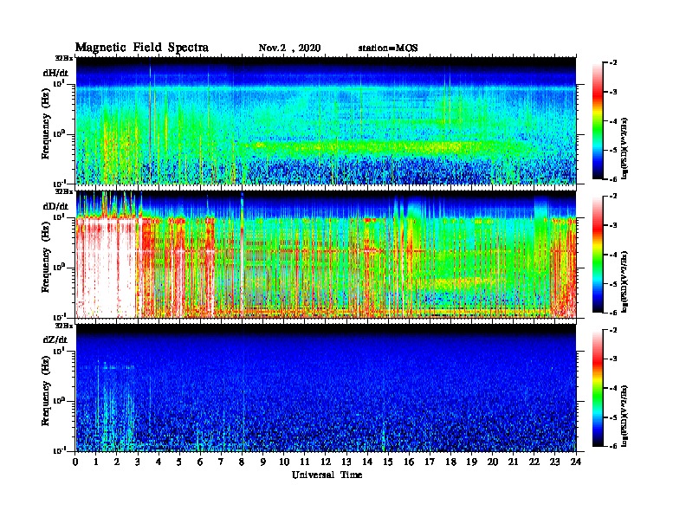Click log(PSD) units label beside dD/dt color bar
Image resolution: width=686 pixels, height=530 pixels.
coord(625,281)
